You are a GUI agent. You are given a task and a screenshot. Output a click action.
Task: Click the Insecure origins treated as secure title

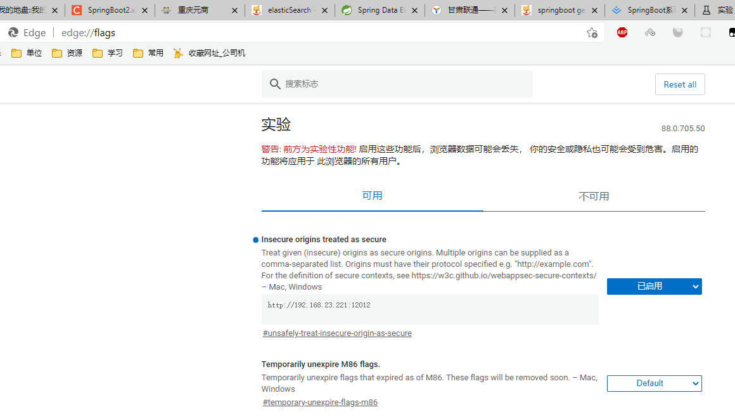tap(324, 240)
